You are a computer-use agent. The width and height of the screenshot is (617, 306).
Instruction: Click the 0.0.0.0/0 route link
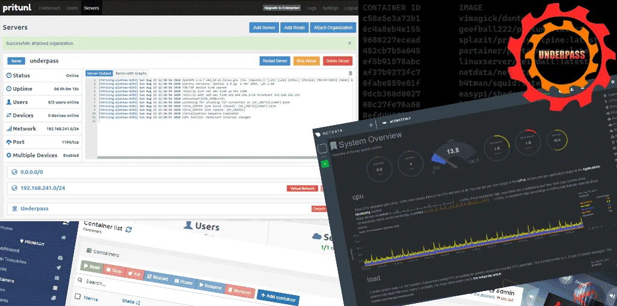click(x=32, y=172)
